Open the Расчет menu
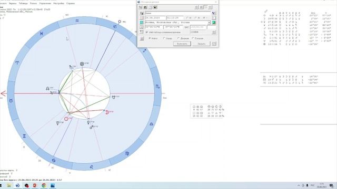 (33, 4)
